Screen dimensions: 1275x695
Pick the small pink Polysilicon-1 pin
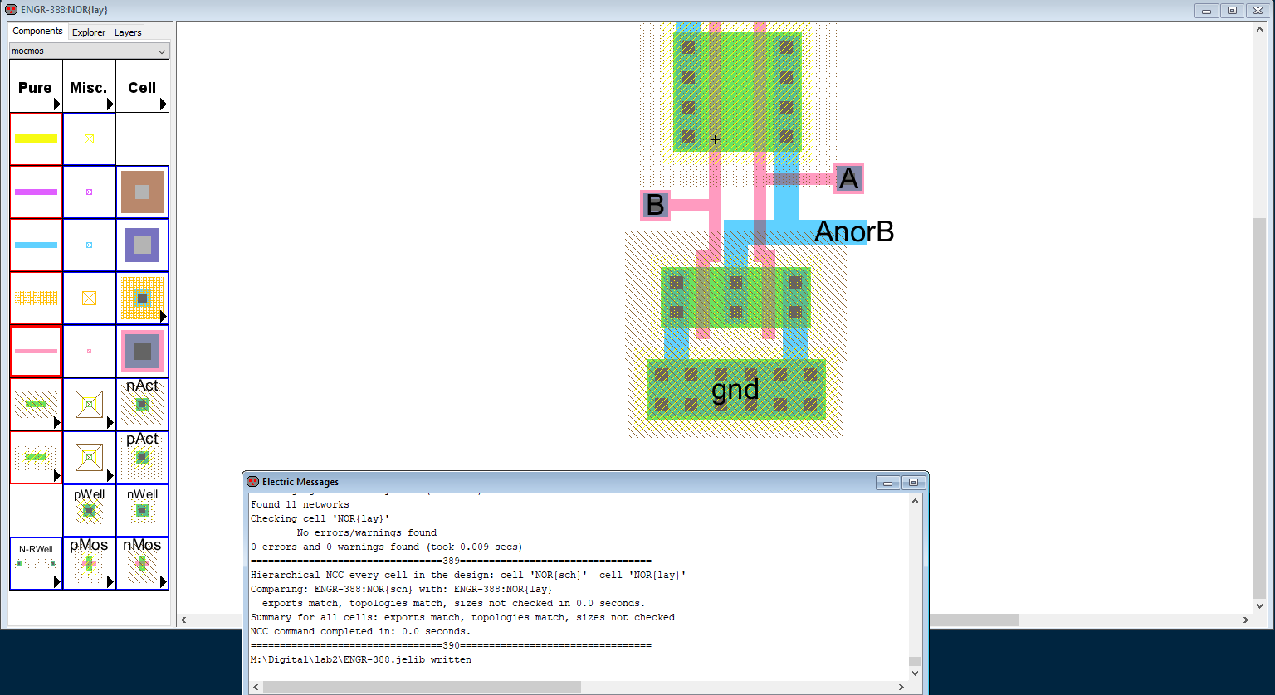click(89, 351)
